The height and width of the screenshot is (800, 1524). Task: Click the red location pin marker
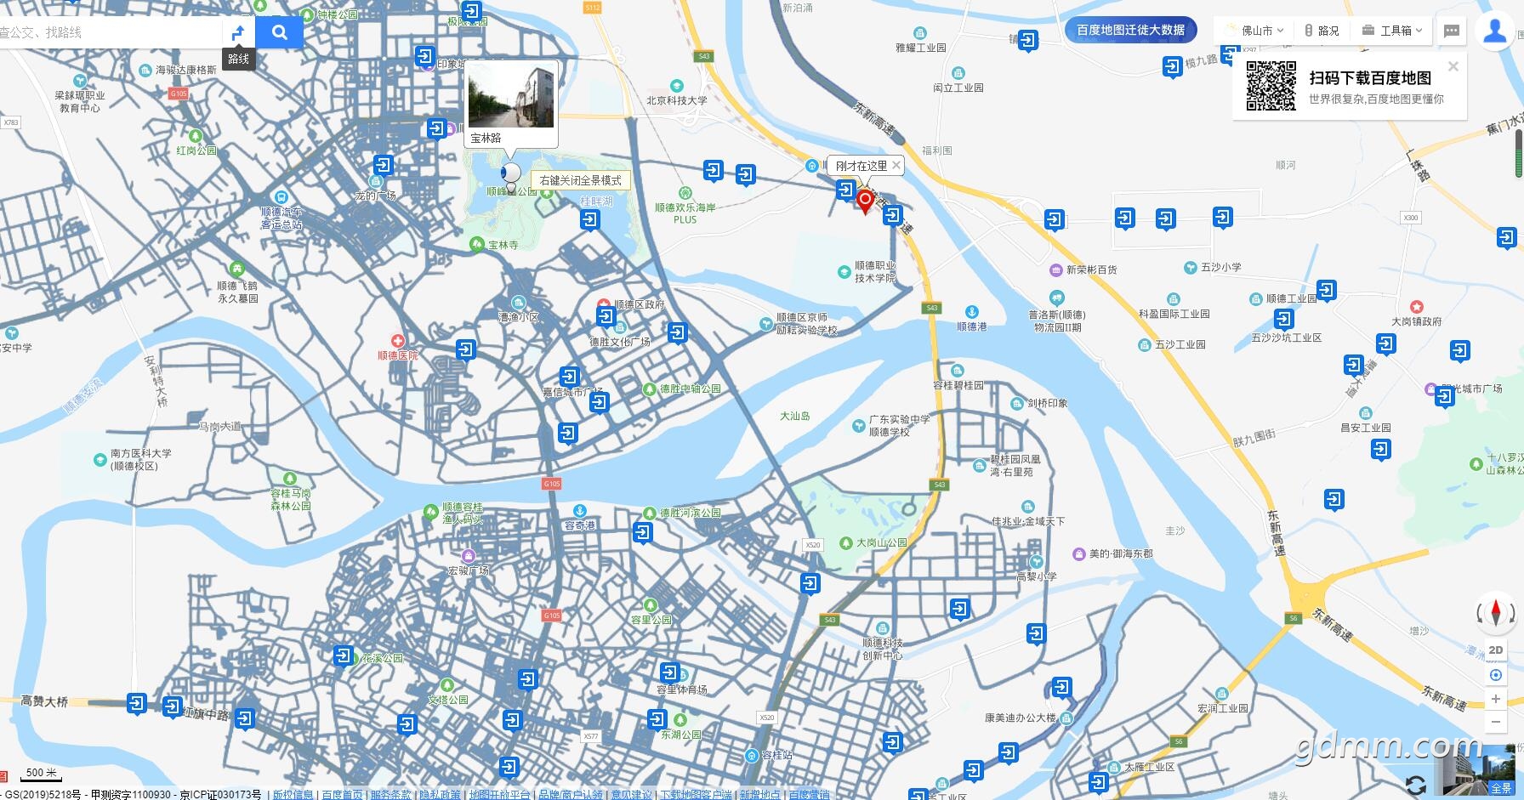[865, 202]
